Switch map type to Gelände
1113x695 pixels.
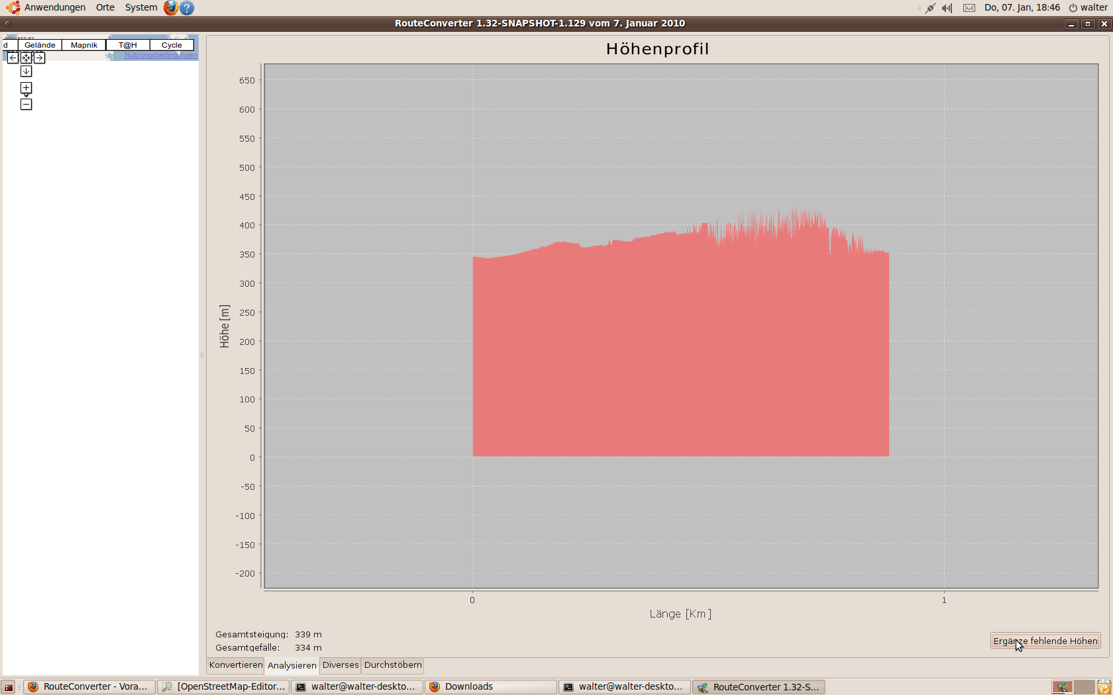pos(40,45)
